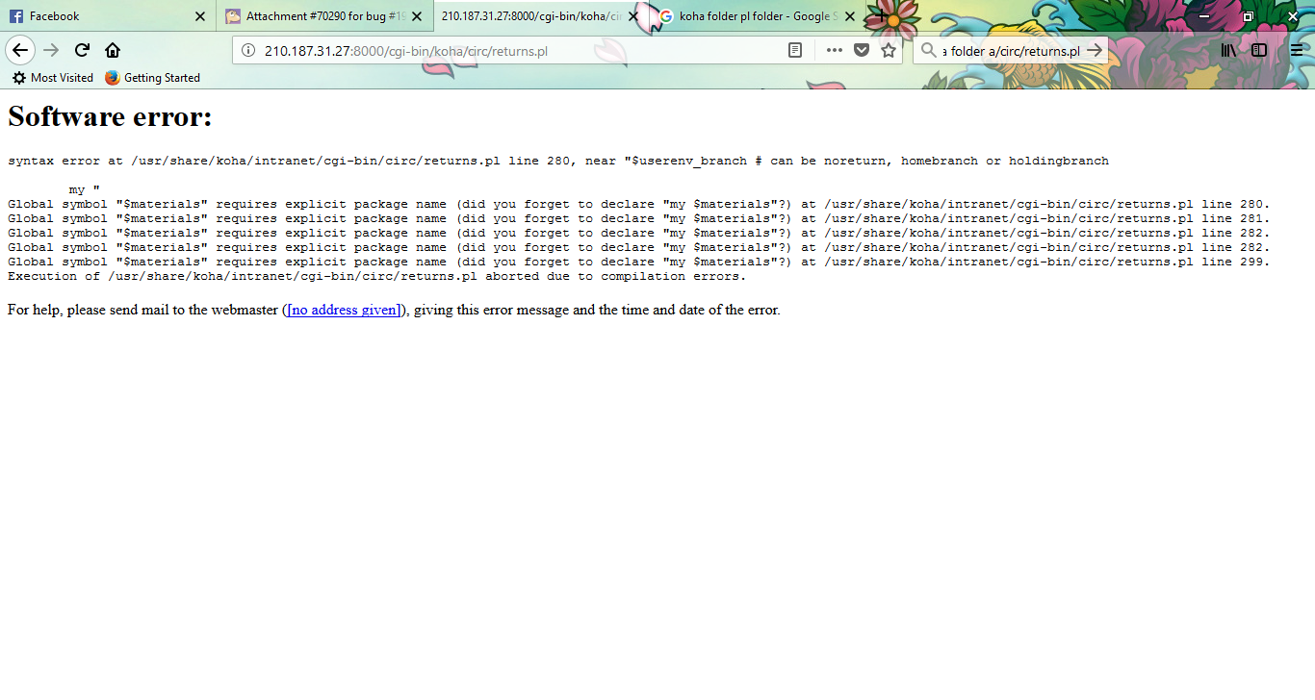
Task: Reload the current page
Action: coord(82,50)
